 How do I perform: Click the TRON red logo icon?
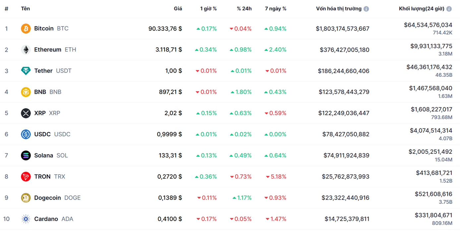point(26,177)
